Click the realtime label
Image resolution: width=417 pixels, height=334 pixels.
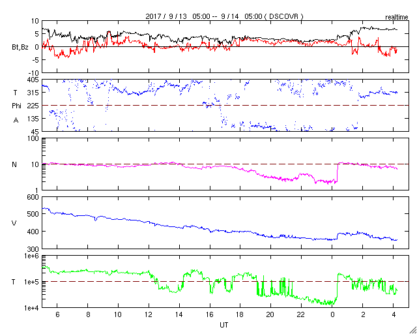pyautogui.click(x=397, y=18)
